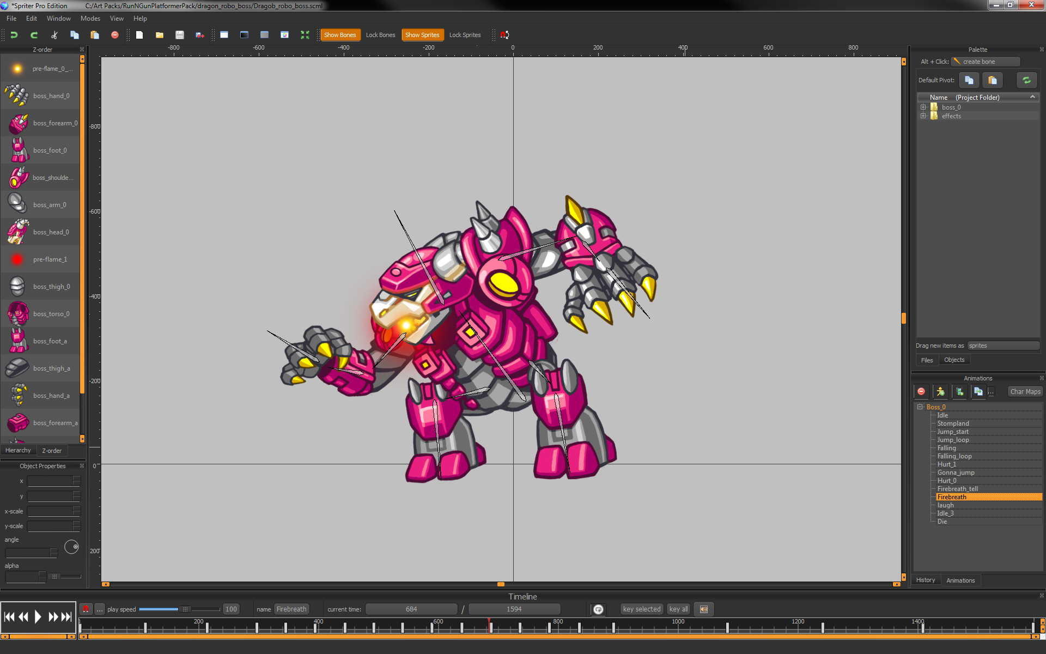Image resolution: width=1046 pixels, height=654 pixels.
Task: Open a project with the folder icon
Action: (x=159, y=34)
